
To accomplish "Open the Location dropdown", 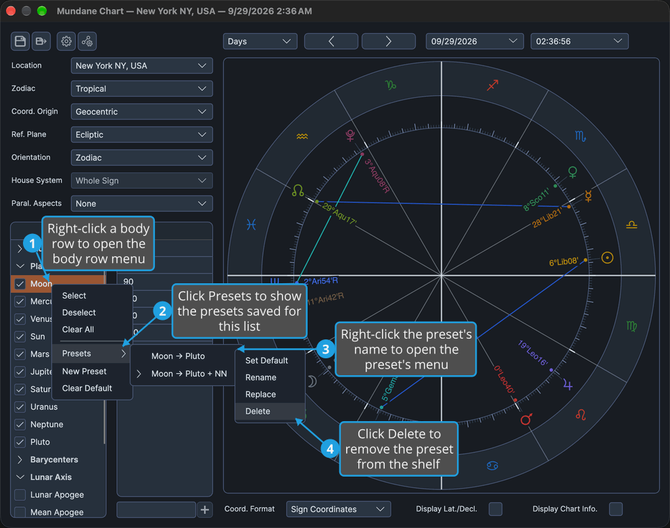I will click(x=141, y=66).
